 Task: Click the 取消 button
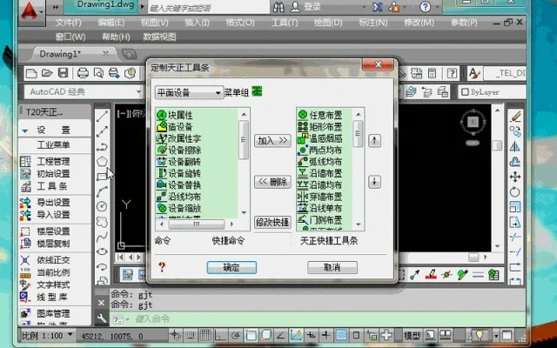coord(332,267)
